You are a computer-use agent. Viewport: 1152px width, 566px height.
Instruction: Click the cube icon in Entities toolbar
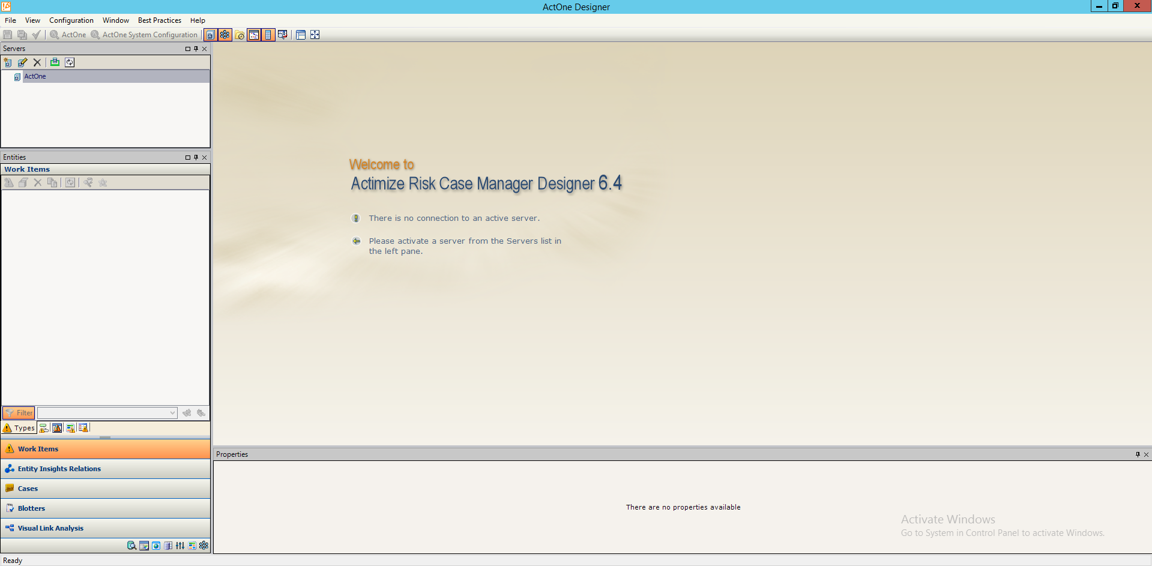[x=23, y=182]
